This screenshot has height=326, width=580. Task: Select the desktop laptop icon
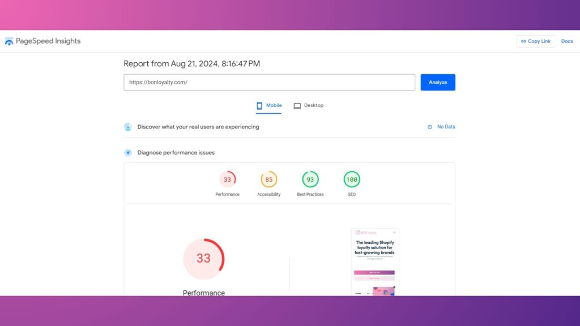(297, 105)
